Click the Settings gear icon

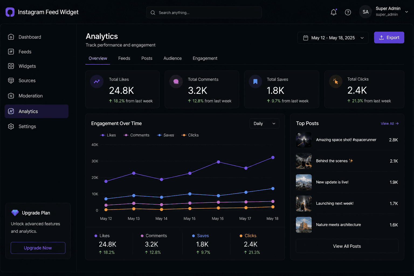pos(11,126)
